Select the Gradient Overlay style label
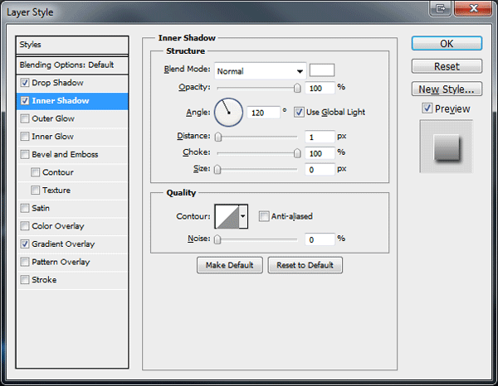This screenshot has height=386, width=498. (63, 244)
